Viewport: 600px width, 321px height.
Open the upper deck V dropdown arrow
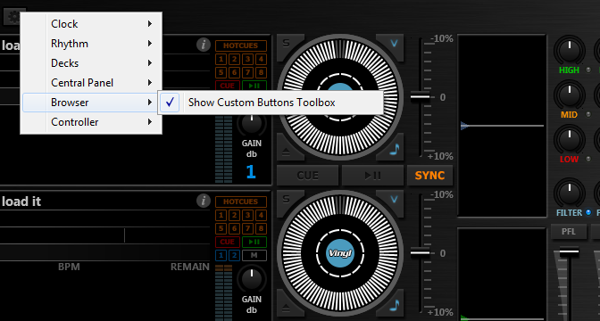coord(394,43)
